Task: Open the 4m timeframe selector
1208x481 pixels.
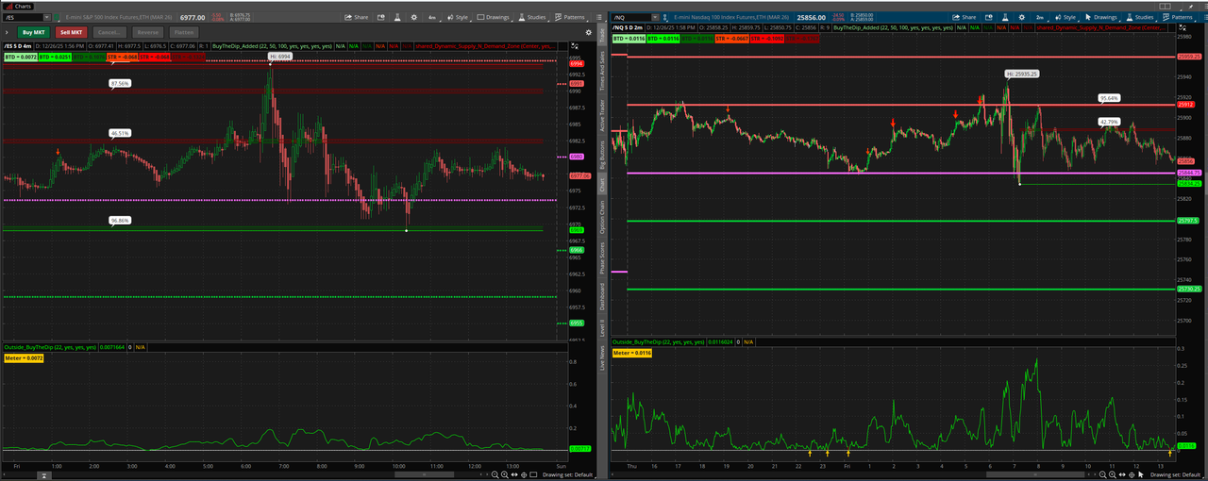Action: click(432, 17)
